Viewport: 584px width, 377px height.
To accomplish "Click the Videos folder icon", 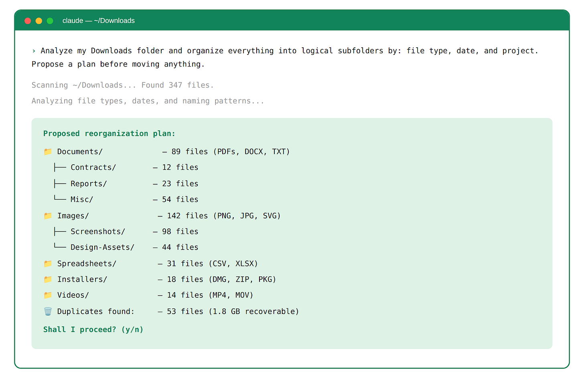I will (48, 295).
